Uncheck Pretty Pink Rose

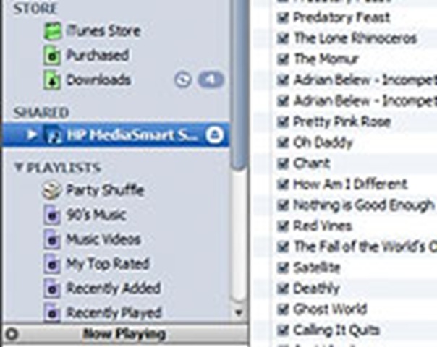[283, 121]
